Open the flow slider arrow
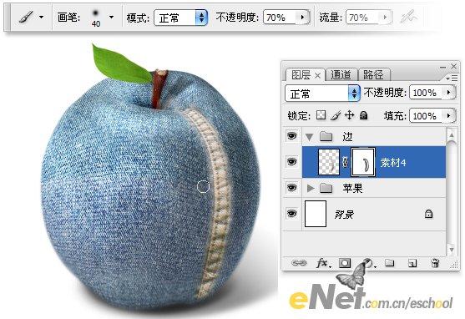The image size is (465, 319). [x=385, y=18]
